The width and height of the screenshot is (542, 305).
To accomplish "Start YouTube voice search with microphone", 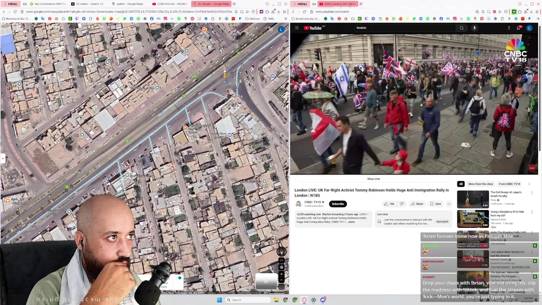I will tap(474, 28).
